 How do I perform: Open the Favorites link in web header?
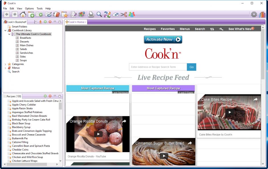pyautogui.click(x=168, y=29)
